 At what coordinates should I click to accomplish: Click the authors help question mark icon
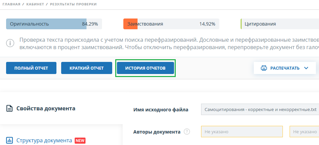187,132
